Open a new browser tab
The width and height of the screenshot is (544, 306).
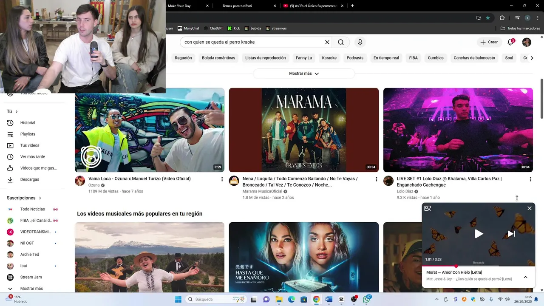pos(352,6)
